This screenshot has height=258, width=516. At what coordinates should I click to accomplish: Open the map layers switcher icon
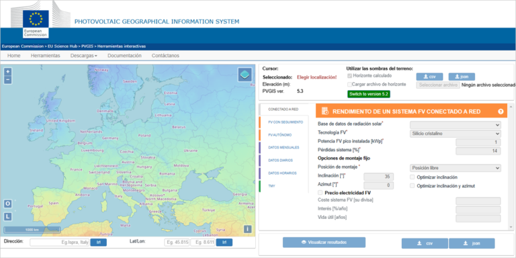coord(245,75)
